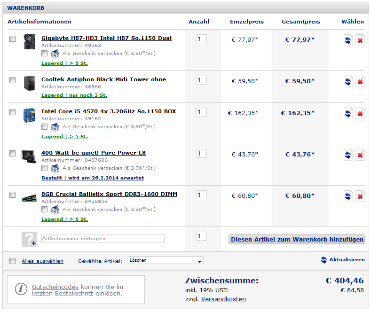
Task: Open Intel Core i5 4570 product link
Action: point(109,111)
